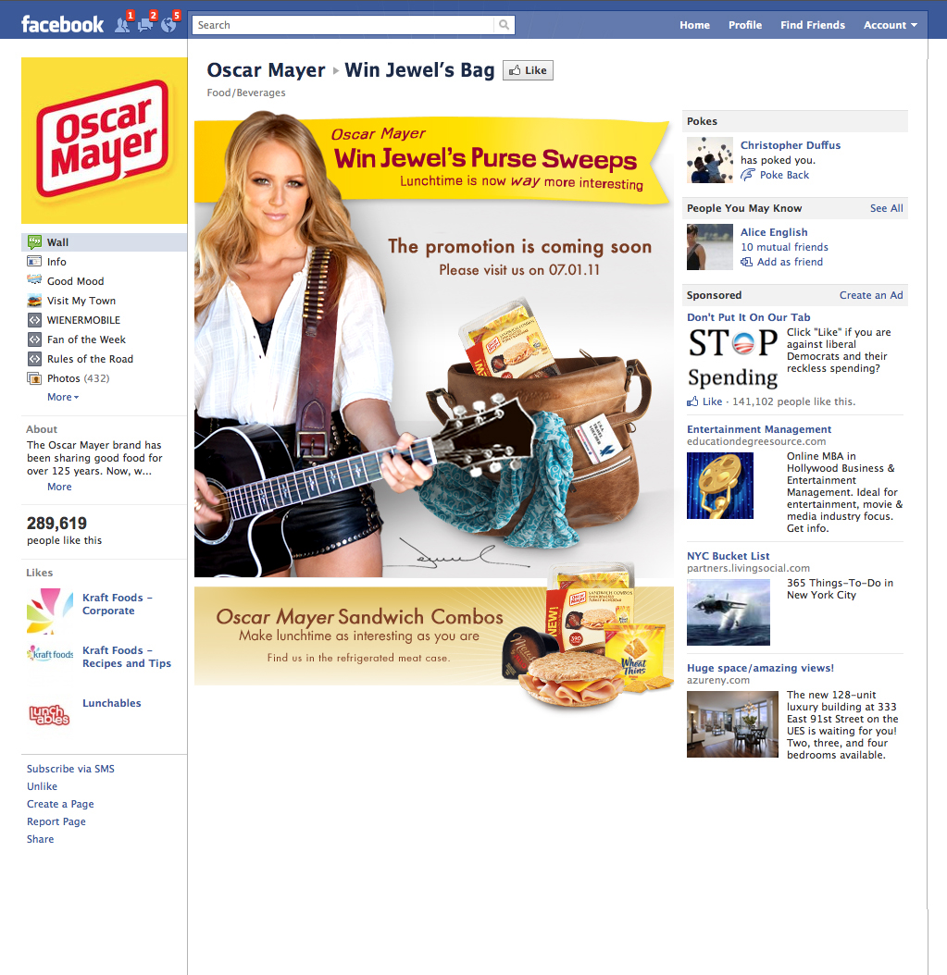Open the notifications globe icon
Viewport: 947px width, 975px height.
(x=168, y=24)
